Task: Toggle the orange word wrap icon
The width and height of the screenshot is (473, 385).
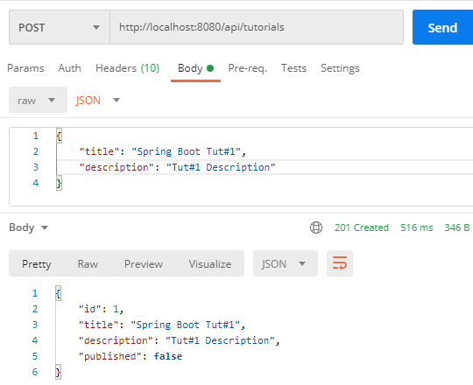Action: click(340, 263)
